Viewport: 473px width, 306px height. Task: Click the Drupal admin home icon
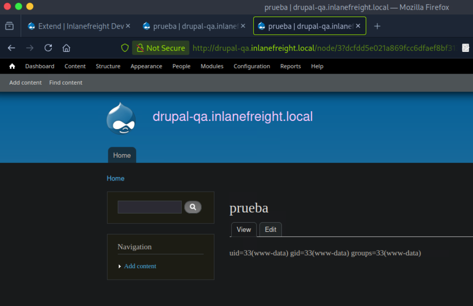[12, 66]
